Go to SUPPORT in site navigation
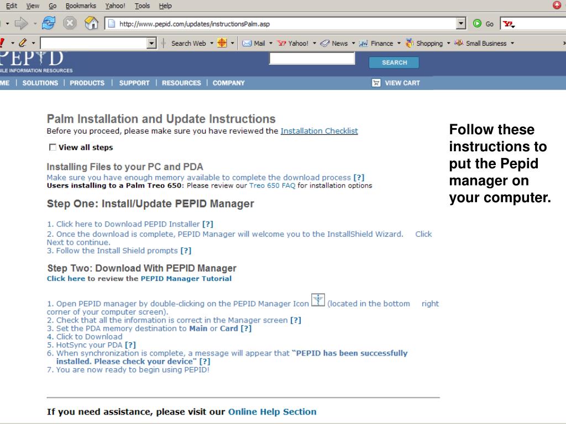Screen dimensions: 566x424 [x=134, y=83]
